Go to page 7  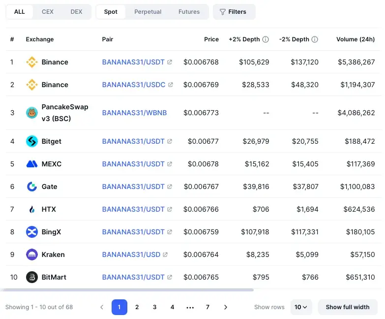pos(207,307)
